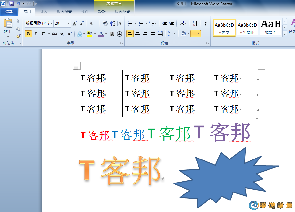
Task: Click the Save icon in quick access toolbar
Action: pyautogui.click(x=12, y=4)
